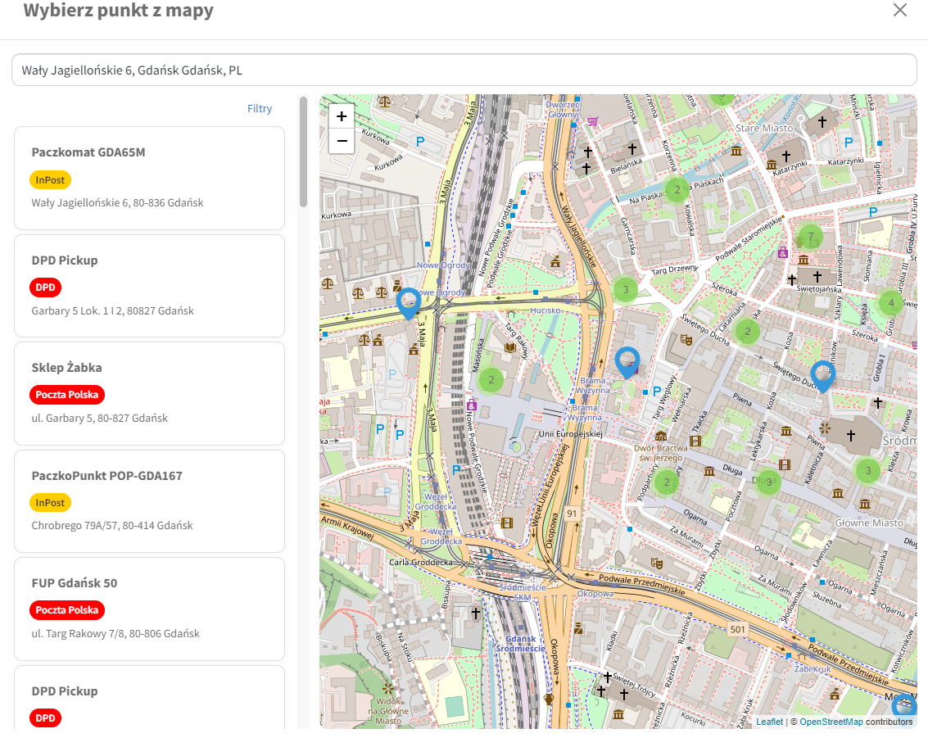Viewport: 928px width, 738px height.
Task: Close the Wybierz punkt z mapy dialog
Action: tap(900, 10)
